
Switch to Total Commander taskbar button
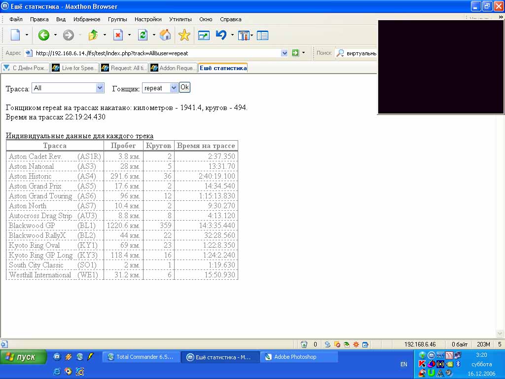[141, 357]
